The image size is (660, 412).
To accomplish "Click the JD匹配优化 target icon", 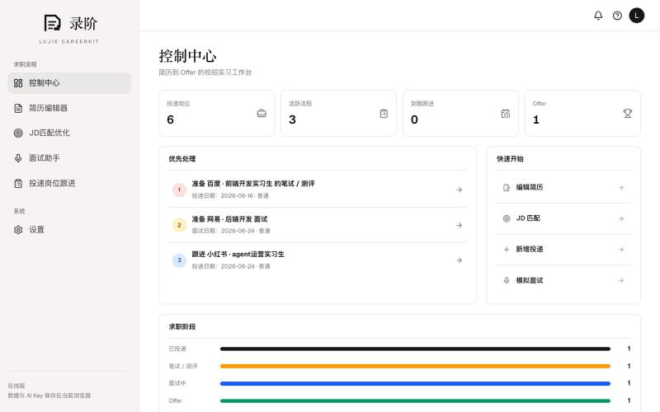I will pos(18,133).
